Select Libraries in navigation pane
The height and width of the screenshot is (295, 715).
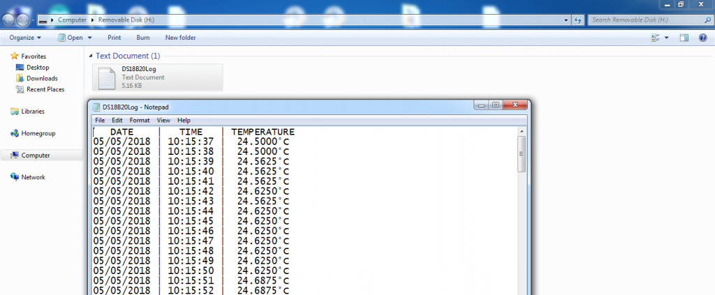[x=33, y=111]
